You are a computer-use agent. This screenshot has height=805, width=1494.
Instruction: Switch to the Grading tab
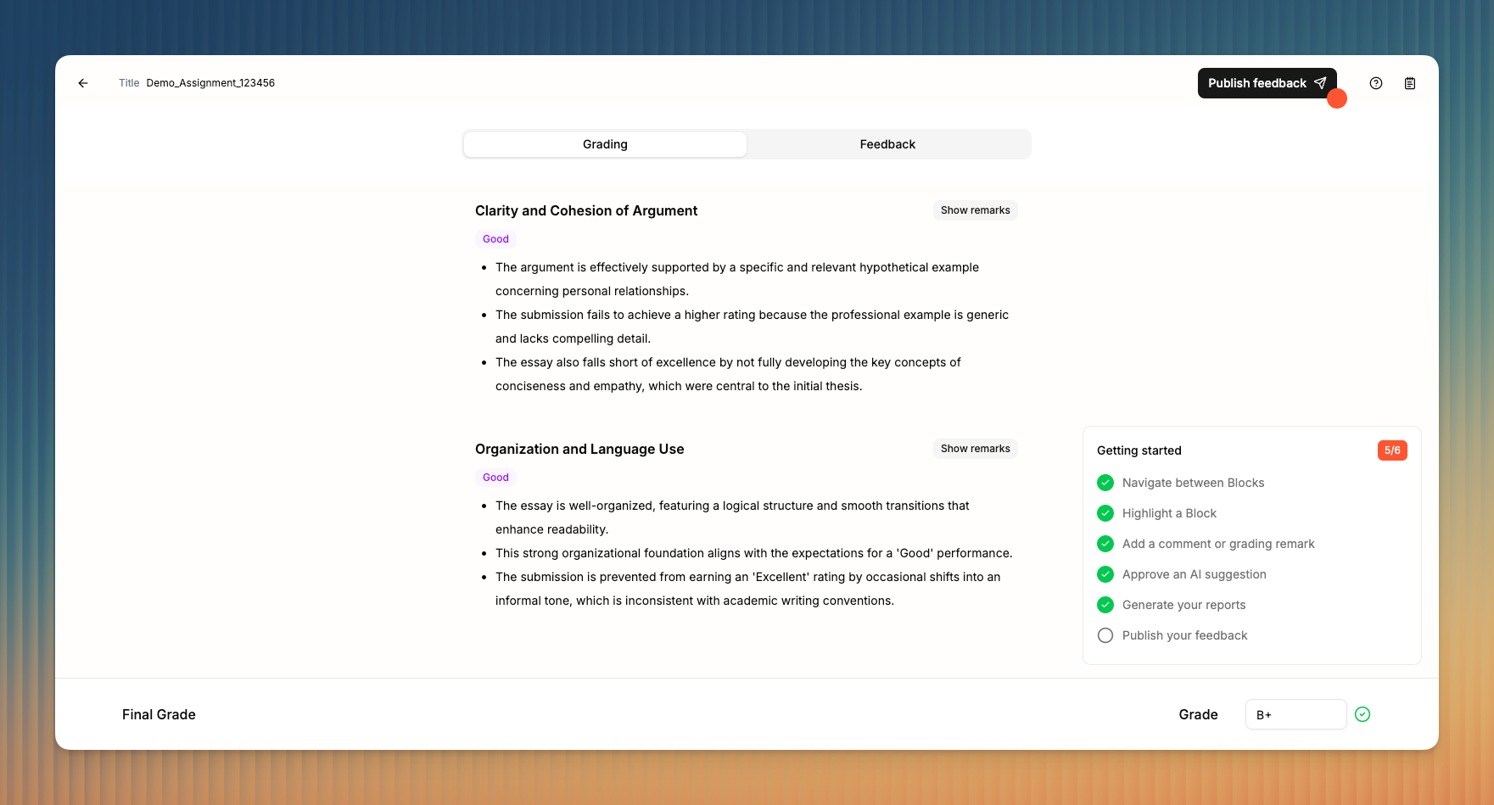pos(605,144)
